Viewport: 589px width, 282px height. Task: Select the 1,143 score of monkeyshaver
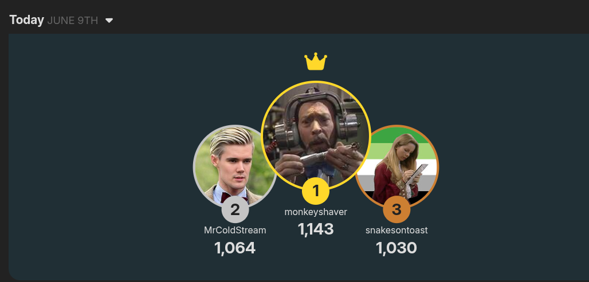point(316,229)
